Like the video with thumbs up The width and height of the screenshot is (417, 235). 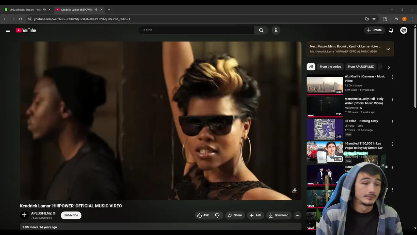(x=203, y=215)
